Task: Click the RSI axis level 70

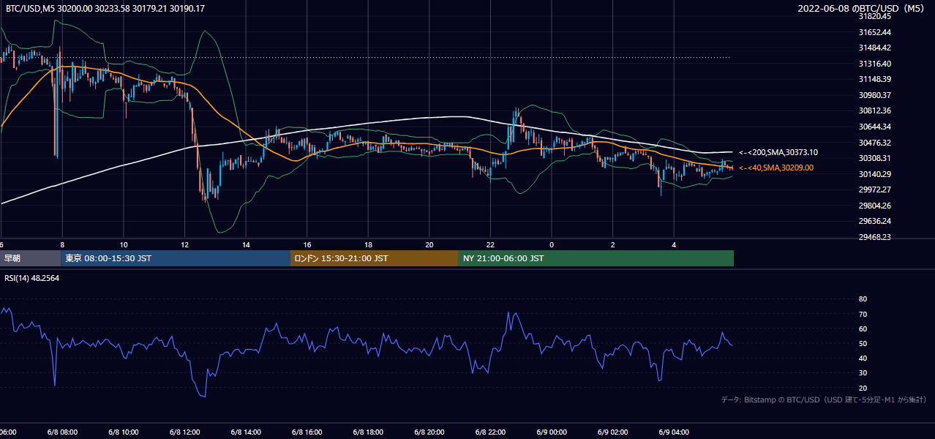Action: (x=863, y=314)
